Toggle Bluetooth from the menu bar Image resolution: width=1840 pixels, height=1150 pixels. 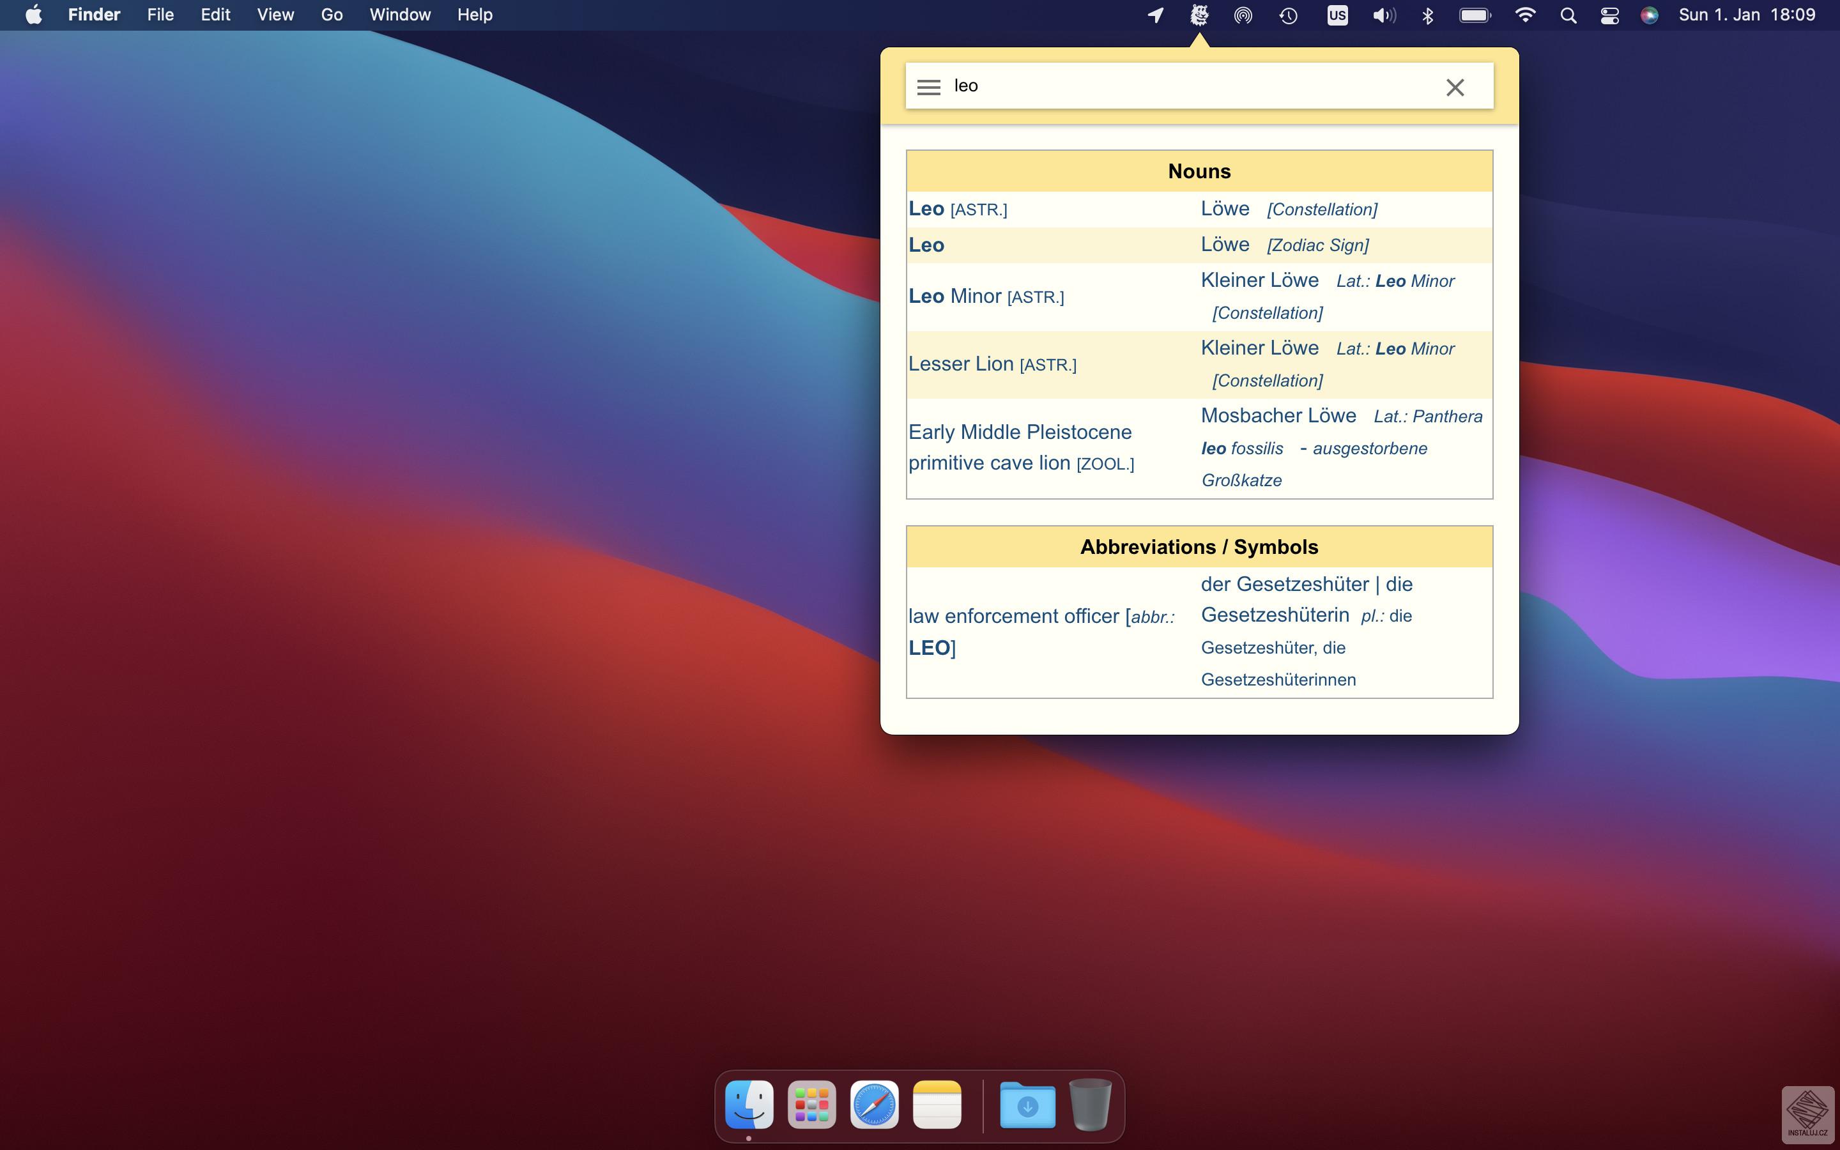coord(1427,15)
